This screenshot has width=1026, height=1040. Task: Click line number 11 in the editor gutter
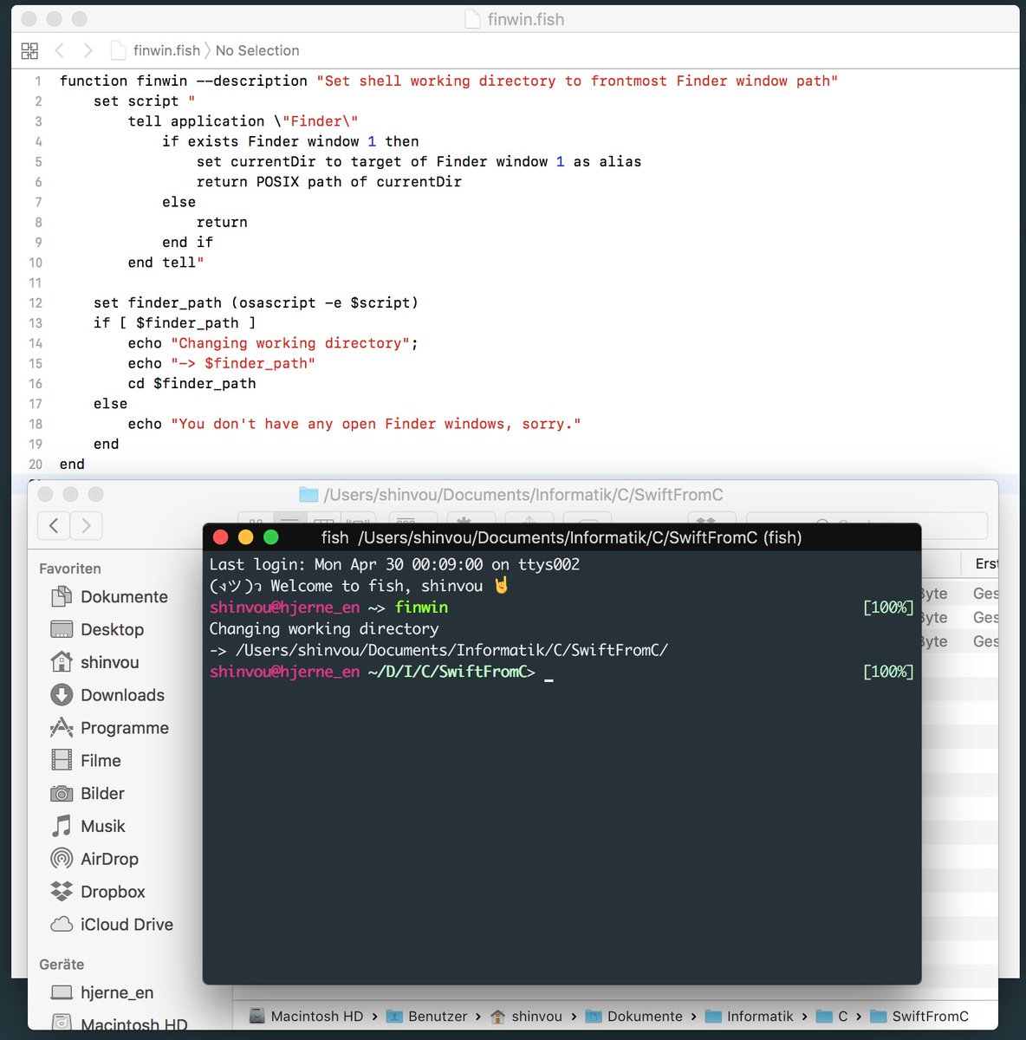36,283
